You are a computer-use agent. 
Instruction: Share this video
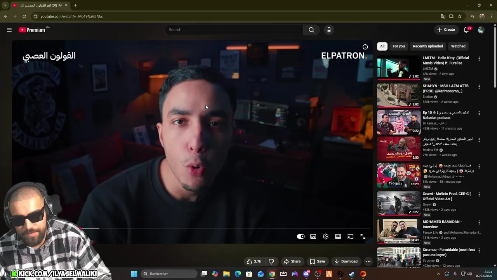(292, 261)
